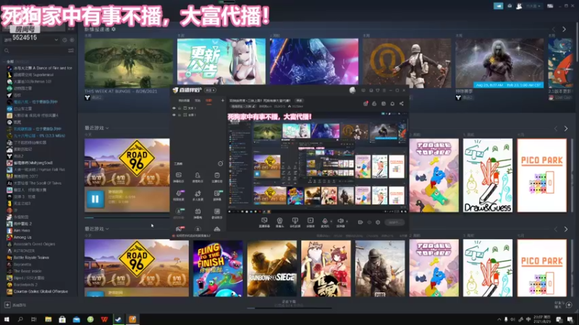Open streamer settings gear icon near start
Viewport: 579px width, 325px height.
coord(378,222)
